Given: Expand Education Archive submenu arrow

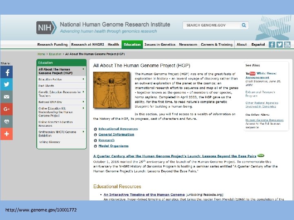Looking at the screenshot, I should pos(83,79).
